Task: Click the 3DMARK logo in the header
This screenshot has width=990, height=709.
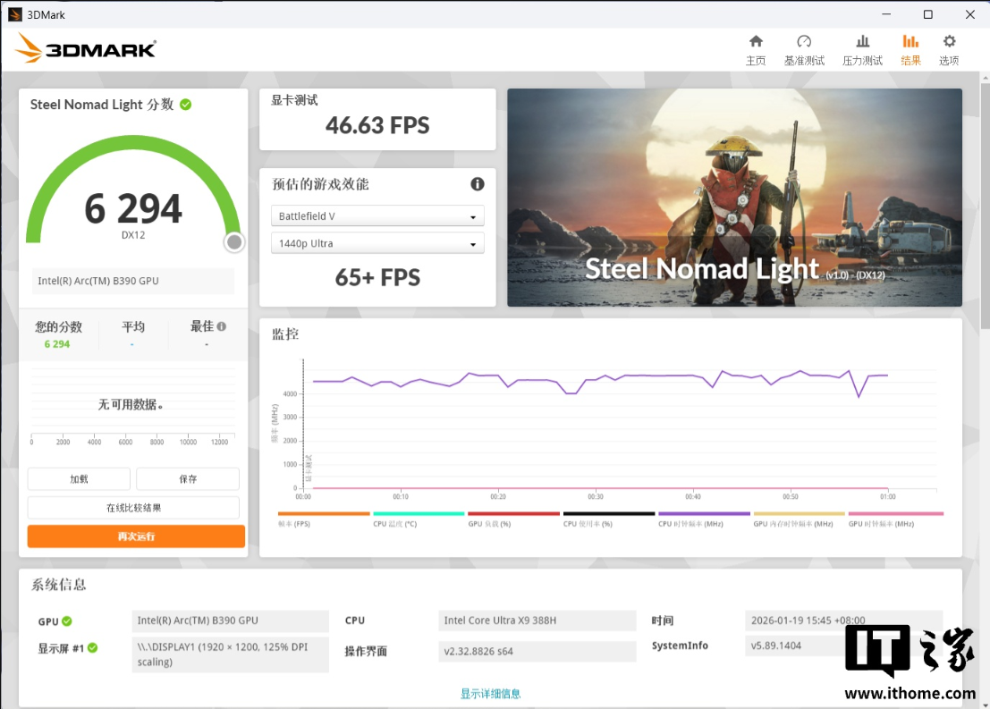Action: pyautogui.click(x=87, y=49)
